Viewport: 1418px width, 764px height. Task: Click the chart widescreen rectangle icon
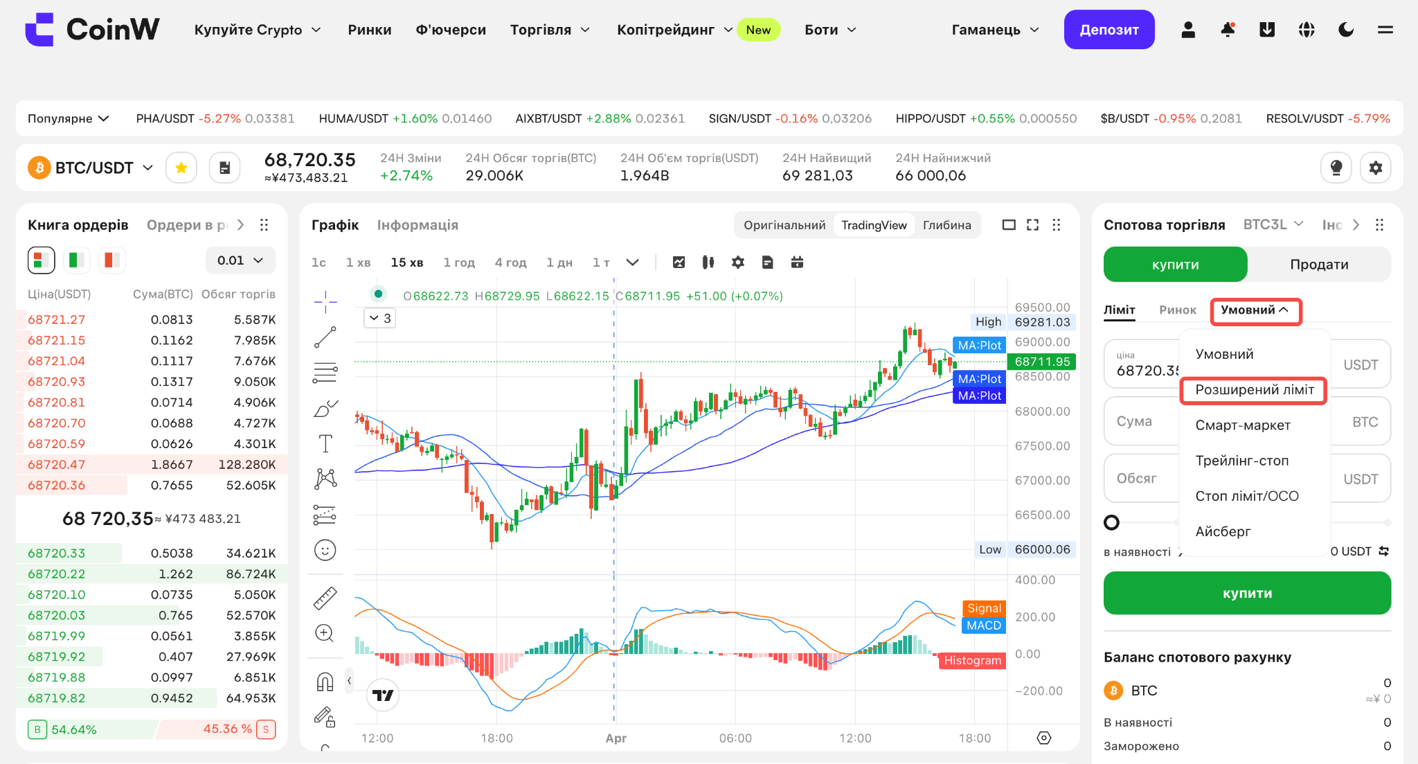point(1009,225)
